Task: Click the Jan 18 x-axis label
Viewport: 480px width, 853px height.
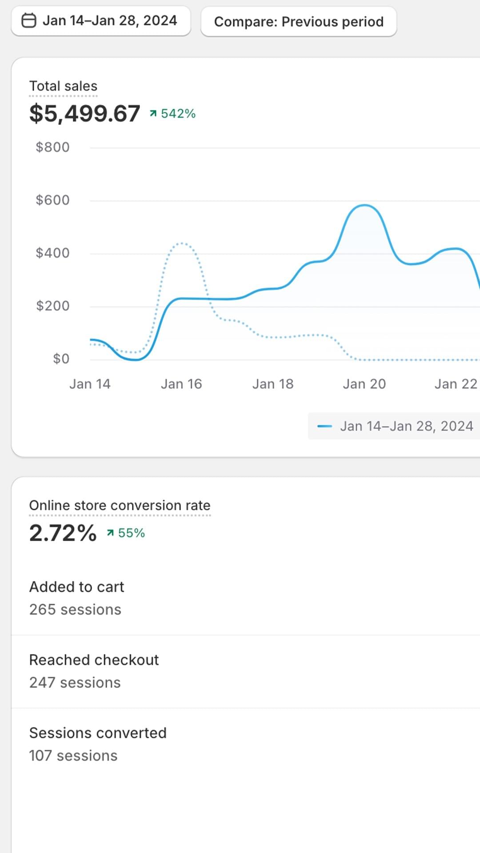Action: coord(273,384)
